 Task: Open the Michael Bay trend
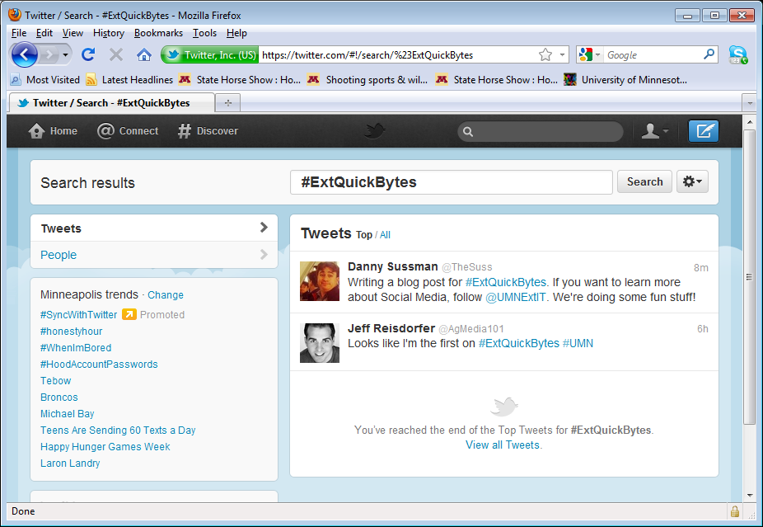[x=67, y=413]
